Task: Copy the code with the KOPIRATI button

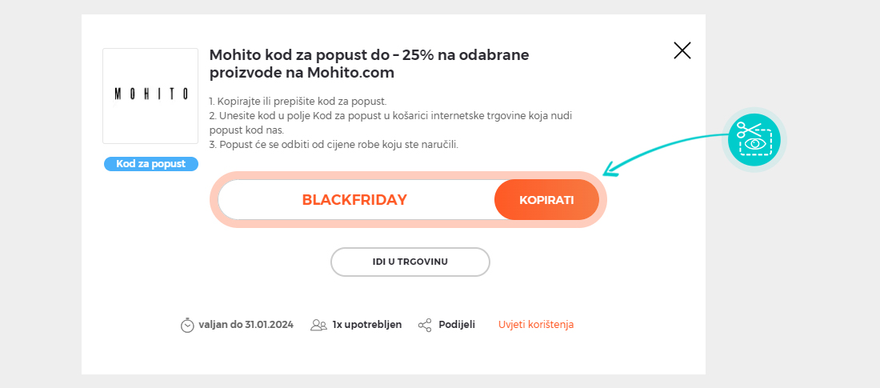Action: pos(546,200)
